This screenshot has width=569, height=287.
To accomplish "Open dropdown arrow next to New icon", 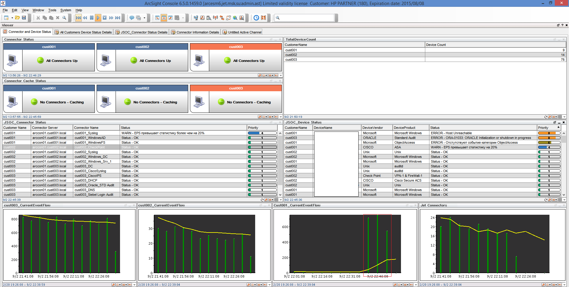I will point(12,18).
